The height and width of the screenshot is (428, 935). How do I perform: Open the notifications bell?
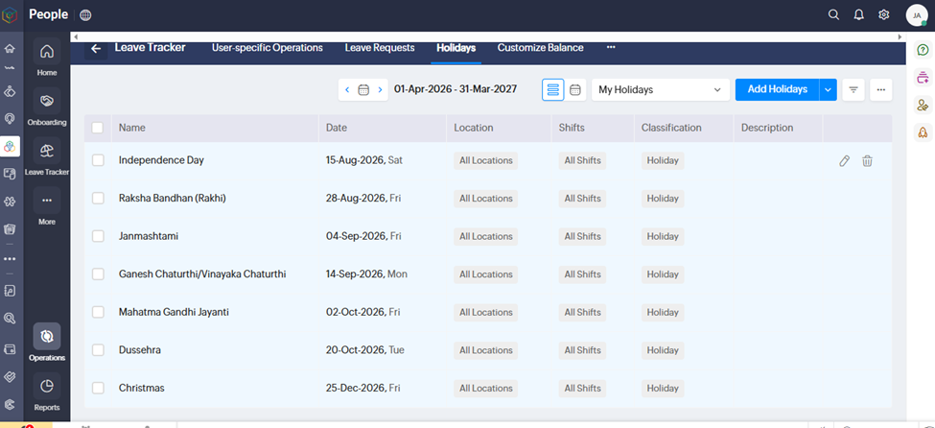coord(858,14)
